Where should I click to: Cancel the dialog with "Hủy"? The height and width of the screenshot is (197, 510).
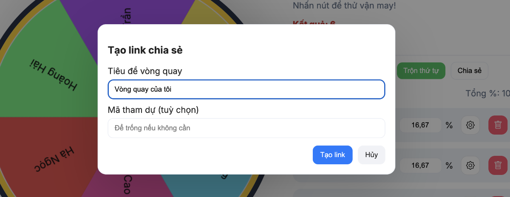pyautogui.click(x=371, y=155)
